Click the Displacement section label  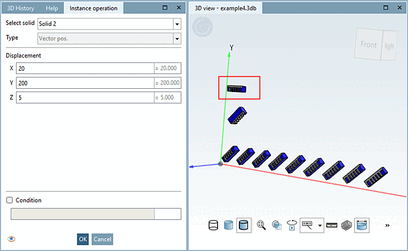pos(23,56)
